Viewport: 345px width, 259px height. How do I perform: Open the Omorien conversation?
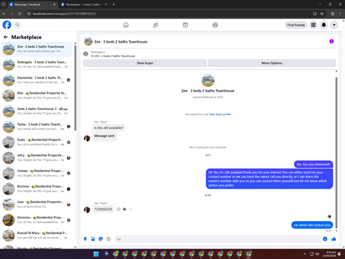click(x=37, y=220)
